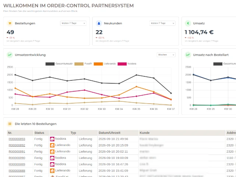Toggle the Lieferando orange legend swatch
Screen dimensions: 236x177
98,64
